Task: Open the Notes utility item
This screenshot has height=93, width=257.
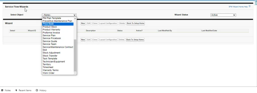Action: point(6,90)
